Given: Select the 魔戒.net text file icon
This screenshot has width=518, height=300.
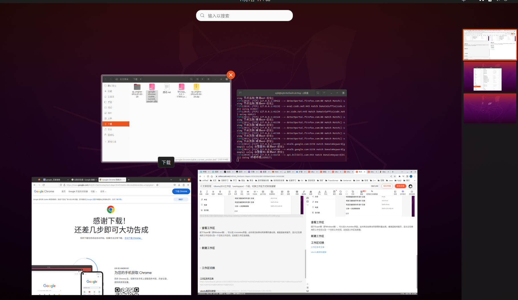Looking at the screenshot, I should click(167, 87).
